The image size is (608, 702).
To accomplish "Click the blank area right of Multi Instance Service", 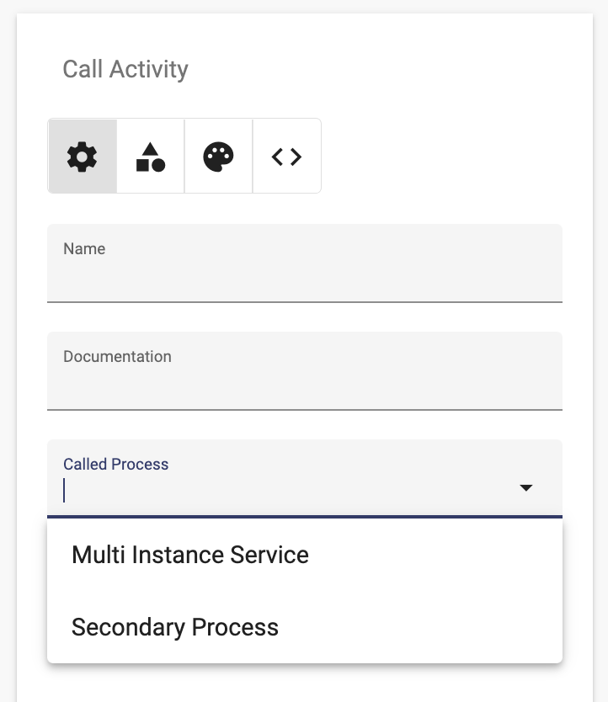I will pos(435,555).
